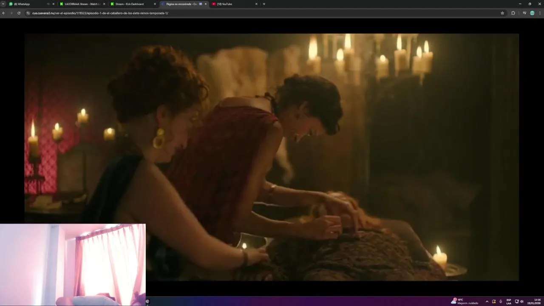The width and height of the screenshot is (544, 306).
Task: Open the Chrome three-dot menu
Action: (540, 13)
